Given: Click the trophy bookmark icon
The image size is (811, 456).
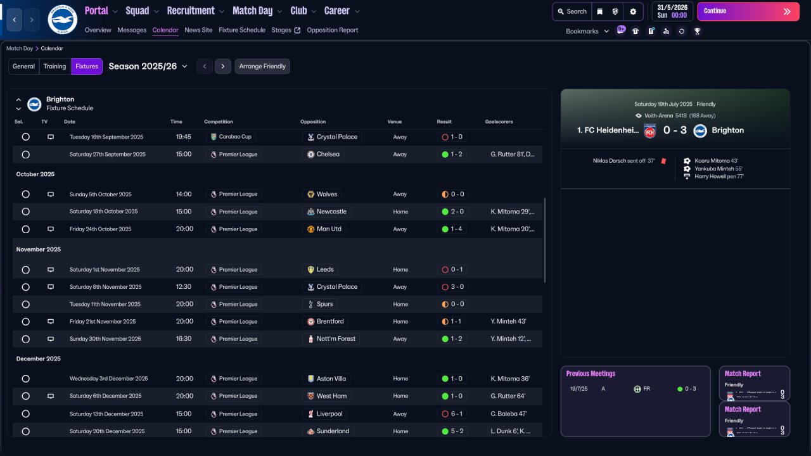Looking at the screenshot, I should 697,31.
